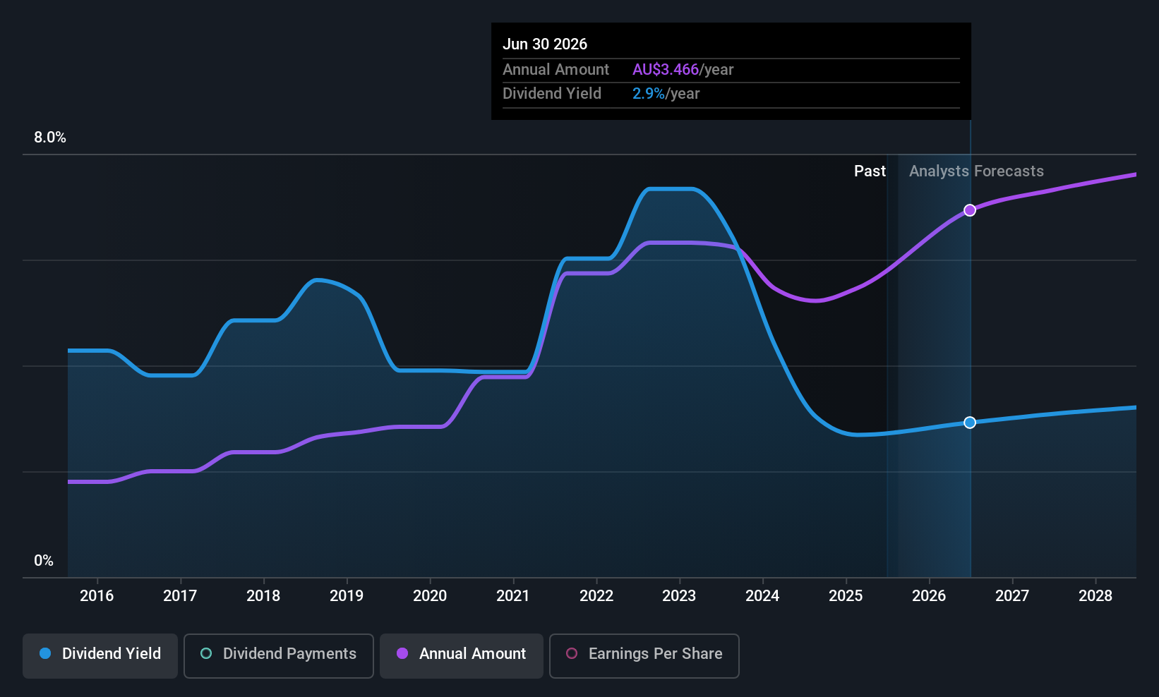This screenshot has height=697, width=1159.
Task: Click the 2028 x-axis label
Action: (1095, 596)
